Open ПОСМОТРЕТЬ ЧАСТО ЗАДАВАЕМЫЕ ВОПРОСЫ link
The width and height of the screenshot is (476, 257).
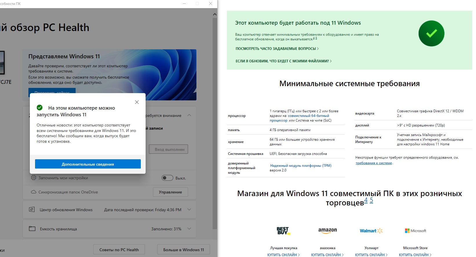tap(277, 49)
